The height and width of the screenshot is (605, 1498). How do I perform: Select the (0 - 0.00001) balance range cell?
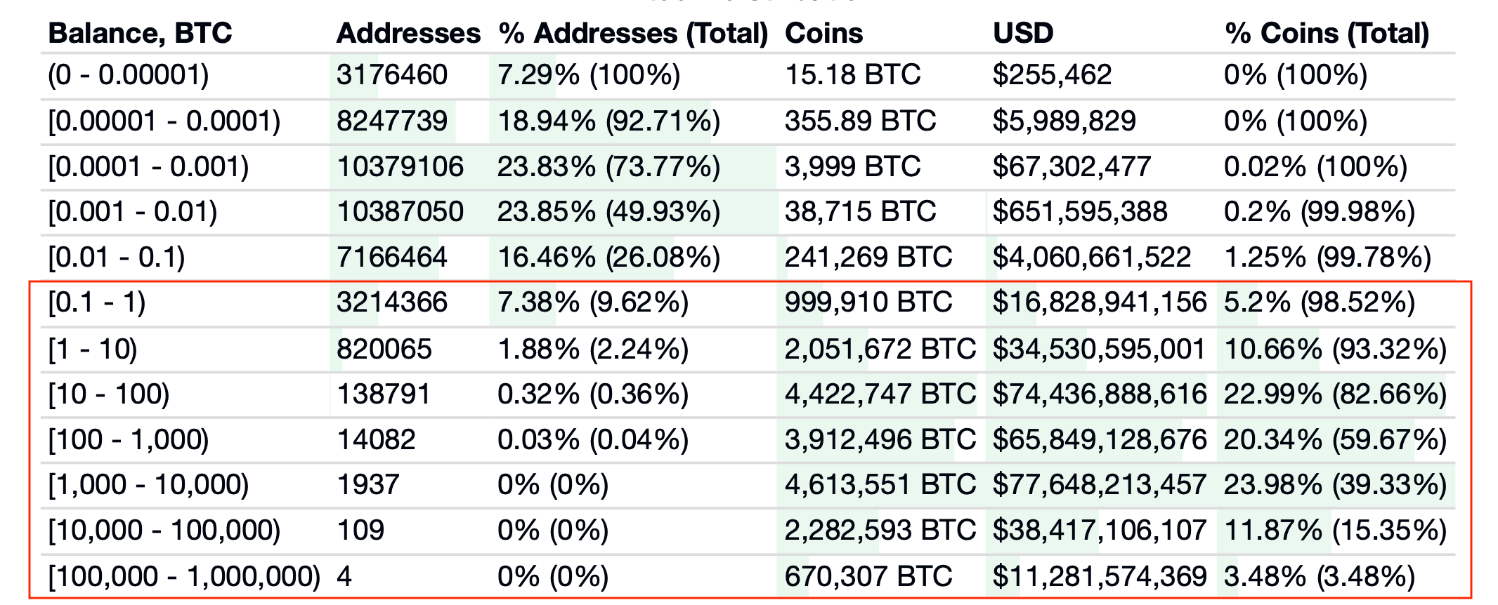(129, 75)
